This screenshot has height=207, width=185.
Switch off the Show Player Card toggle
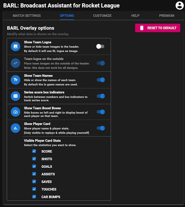pyautogui.click(x=101, y=128)
